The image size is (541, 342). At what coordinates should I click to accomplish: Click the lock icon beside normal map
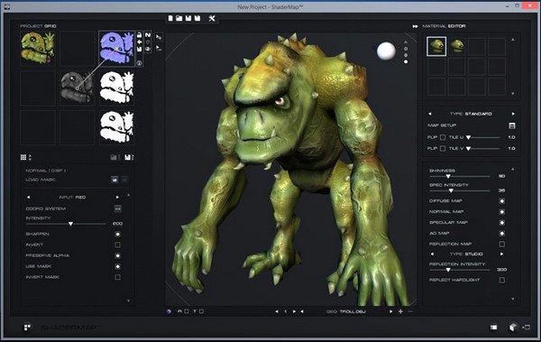(x=140, y=35)
